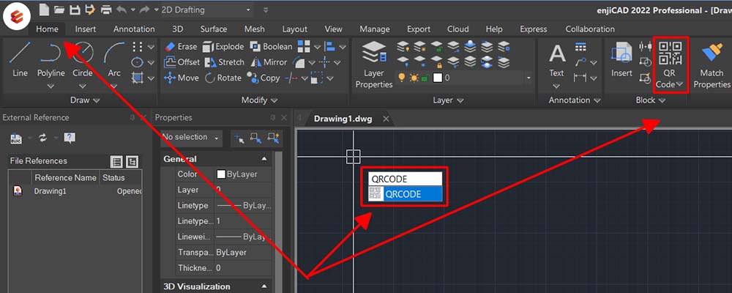
Task: Collapse the 3D Visualization section
Action: click(x=264, y=286)
